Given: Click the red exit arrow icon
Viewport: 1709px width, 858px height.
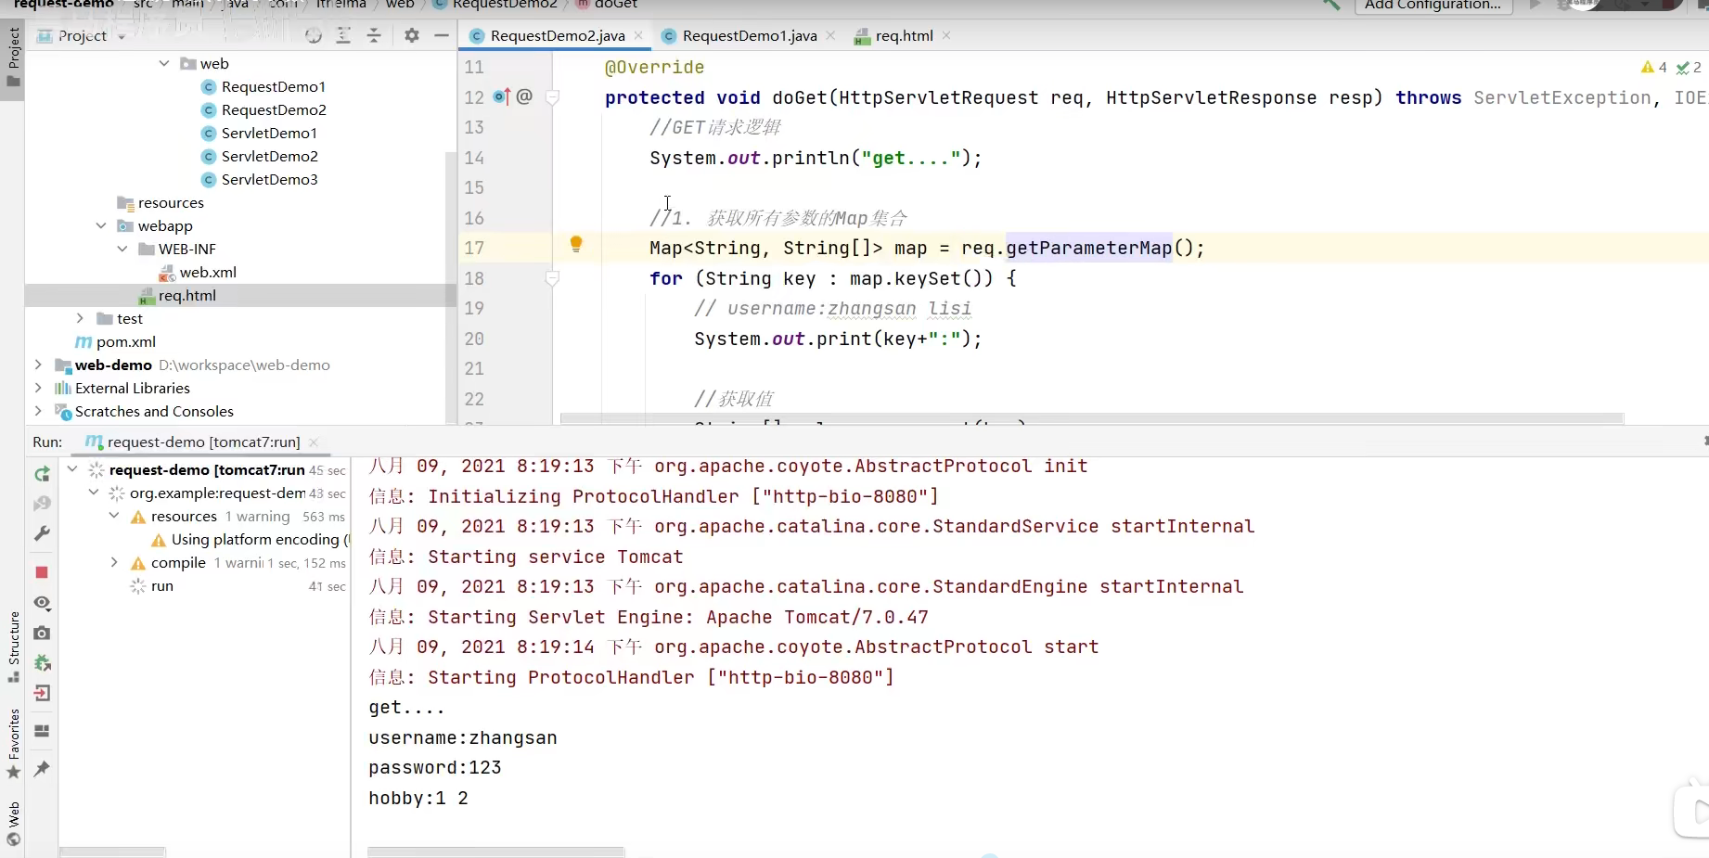Looking at the screenshot, I should coord(42,693).
